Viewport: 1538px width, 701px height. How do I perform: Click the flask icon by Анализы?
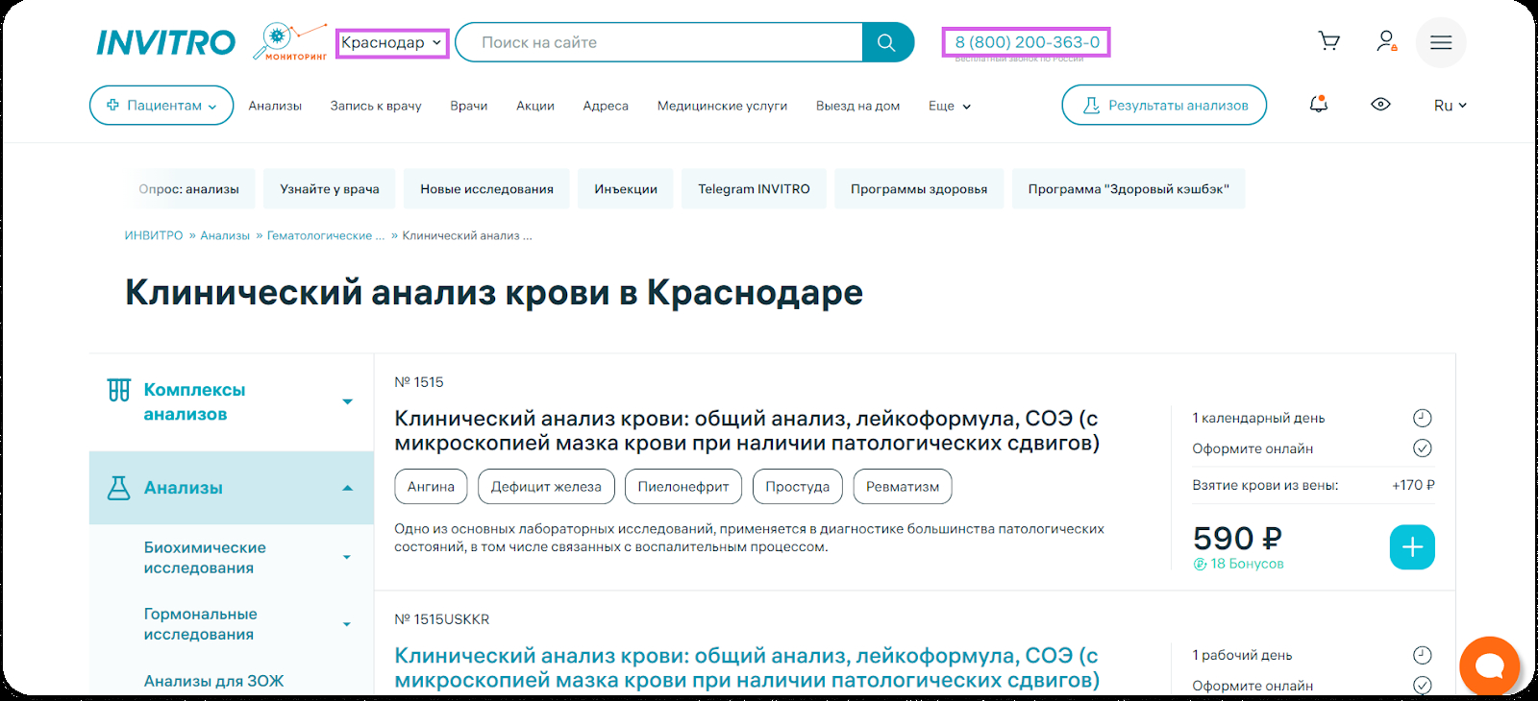tap(119, 488)
